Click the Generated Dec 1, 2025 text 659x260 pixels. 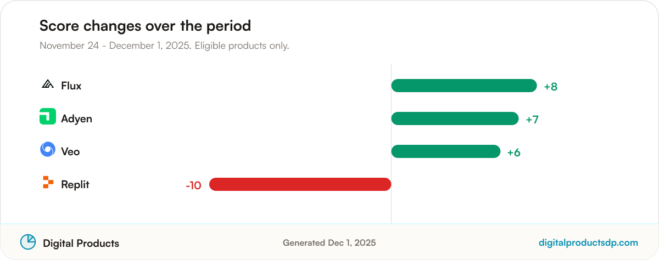pos(329,242)
